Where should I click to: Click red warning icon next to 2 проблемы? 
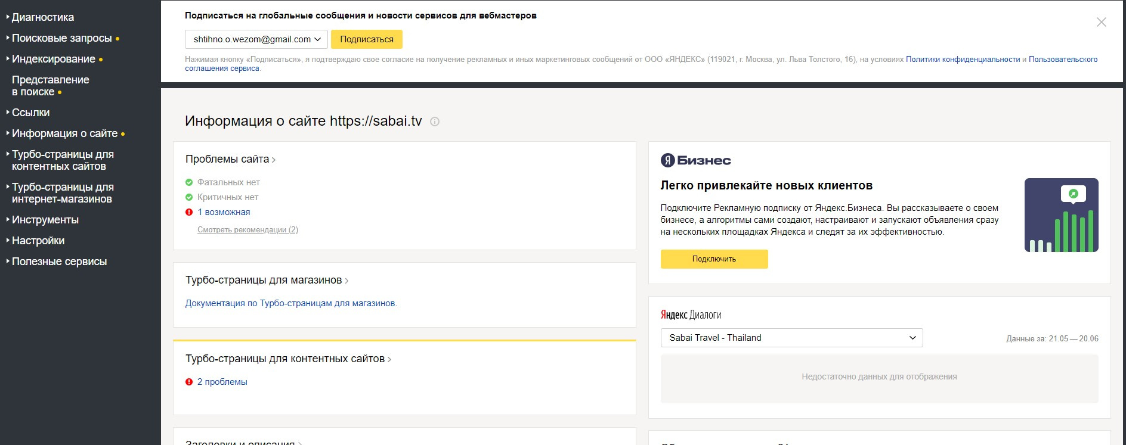(189, 382)
